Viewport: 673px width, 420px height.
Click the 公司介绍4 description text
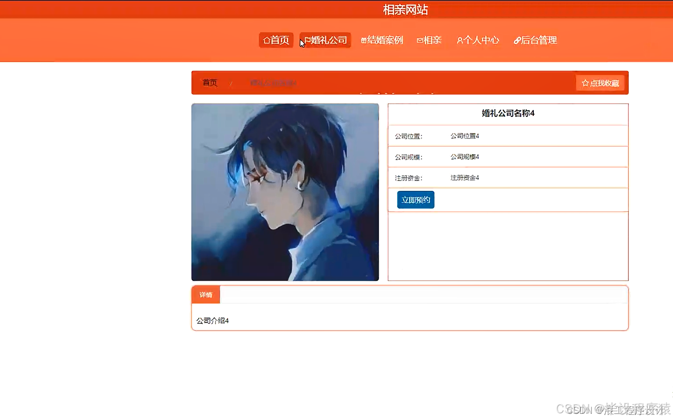point(213,321)
